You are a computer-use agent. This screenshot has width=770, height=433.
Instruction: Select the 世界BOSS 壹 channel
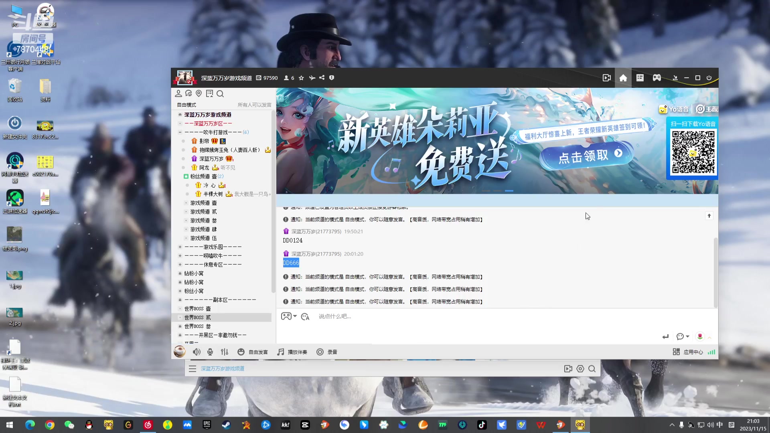click(x=197, y=309)
